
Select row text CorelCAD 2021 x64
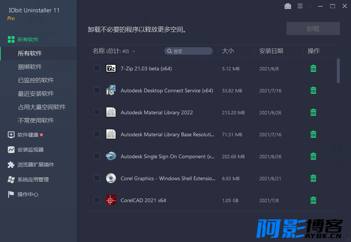[x=143, y=200]
